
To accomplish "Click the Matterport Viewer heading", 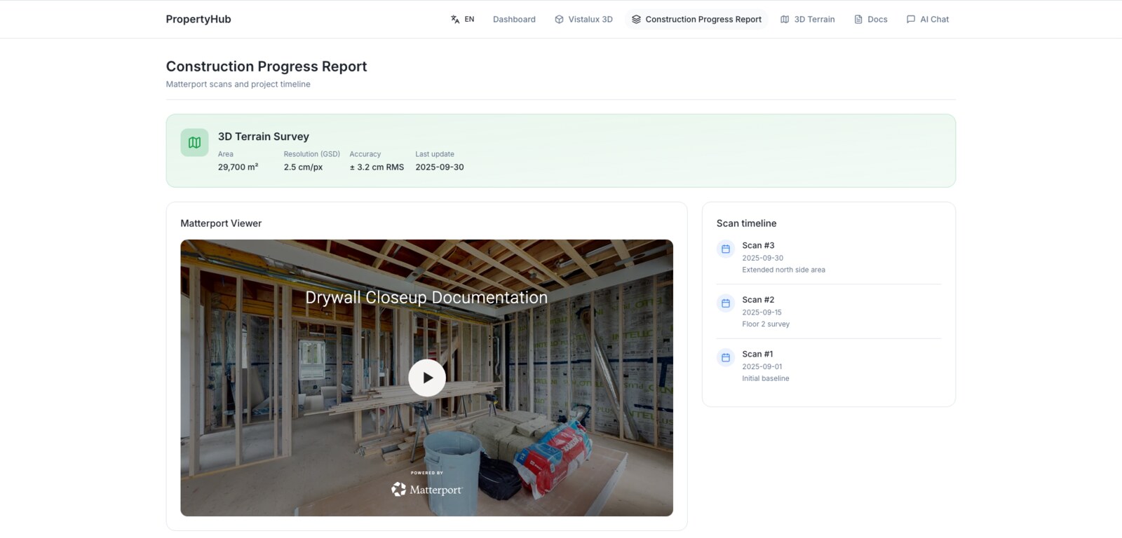I will [221, 223].
